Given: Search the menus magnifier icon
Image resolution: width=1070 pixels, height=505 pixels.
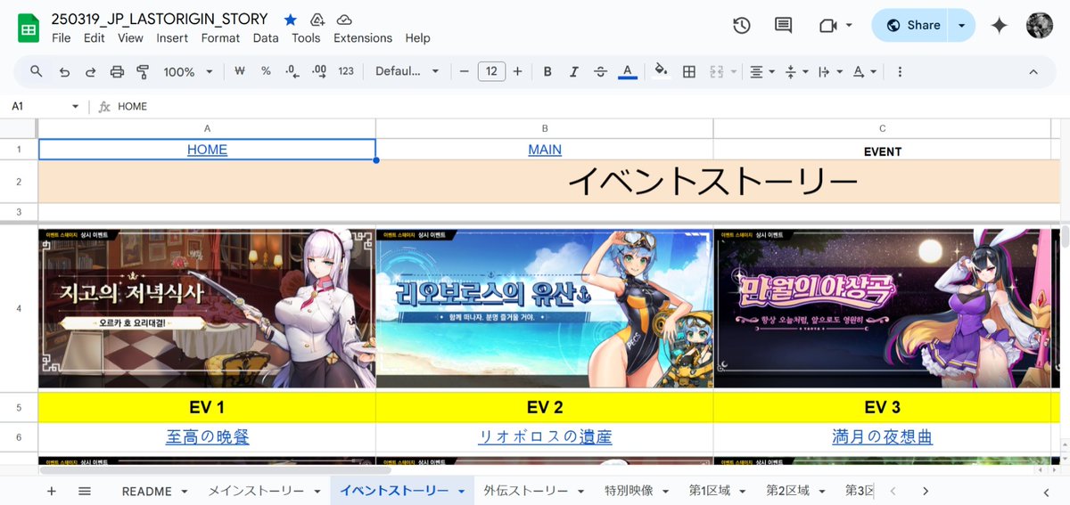Looking at the screenshot, I should (x=37, y=71).
